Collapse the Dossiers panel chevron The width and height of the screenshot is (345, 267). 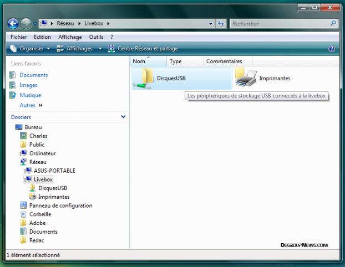click(x=123, y=117)
